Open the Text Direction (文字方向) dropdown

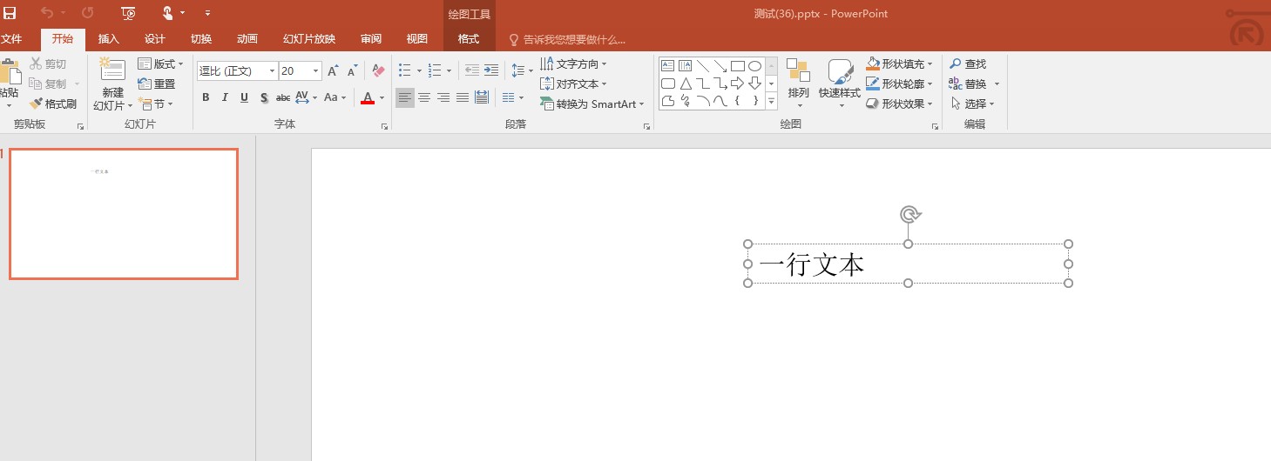click(573, 63)
